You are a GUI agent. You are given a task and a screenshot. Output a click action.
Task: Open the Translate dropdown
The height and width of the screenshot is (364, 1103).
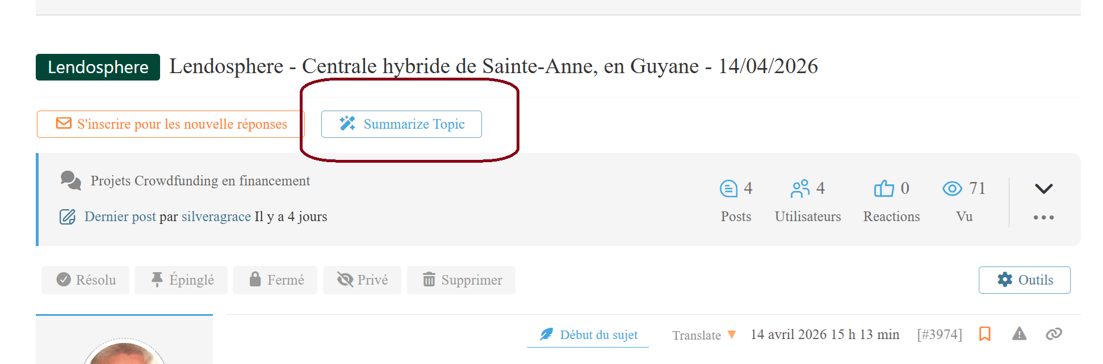704,335
